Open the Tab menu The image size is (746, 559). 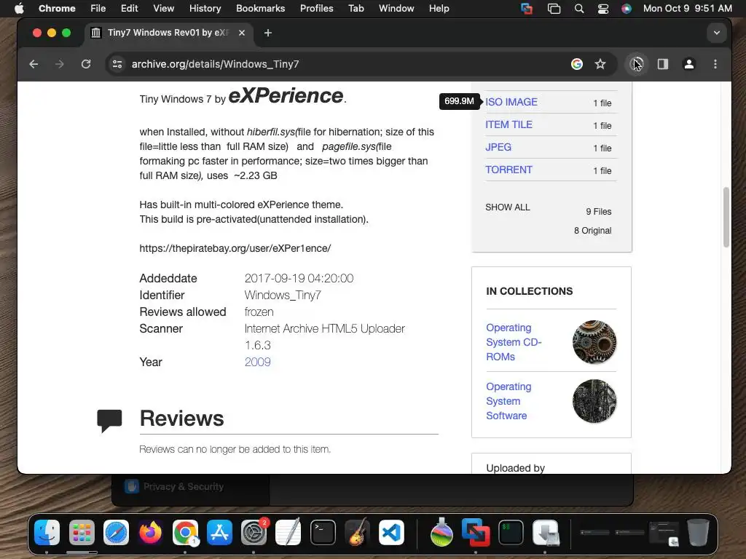[356, 9]
